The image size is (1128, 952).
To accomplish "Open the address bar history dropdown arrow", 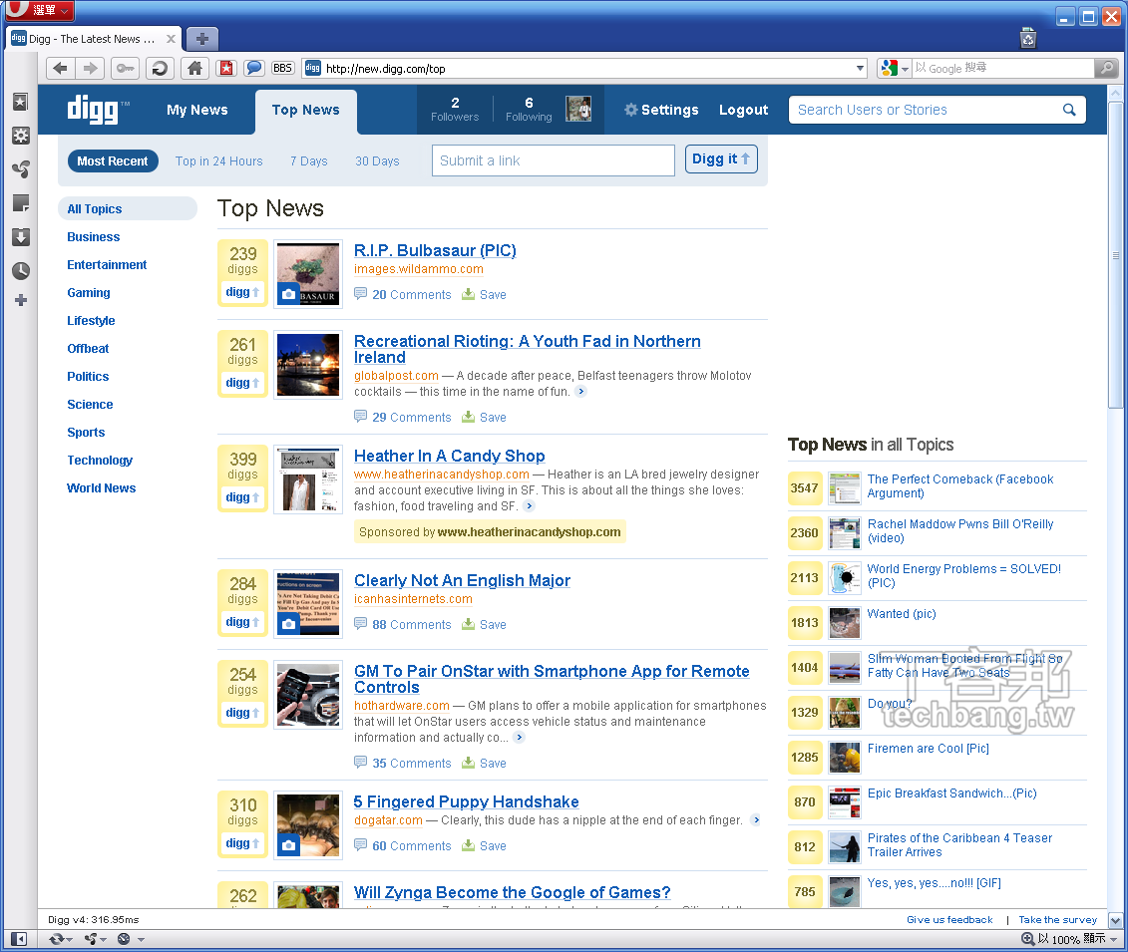I will click(x=861, y=69).
